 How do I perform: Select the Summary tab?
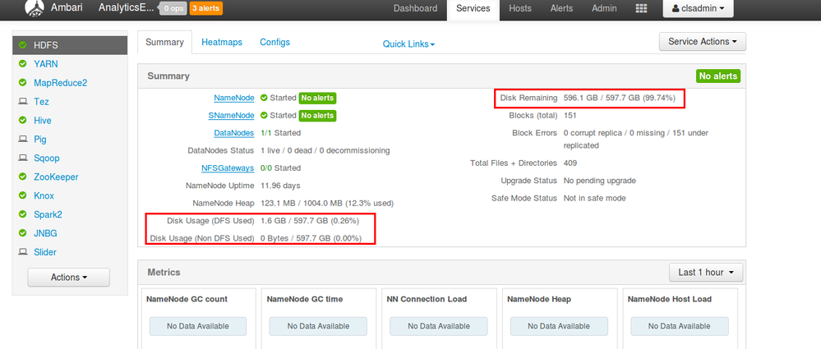pyautogui.click(x=164, y=43)
